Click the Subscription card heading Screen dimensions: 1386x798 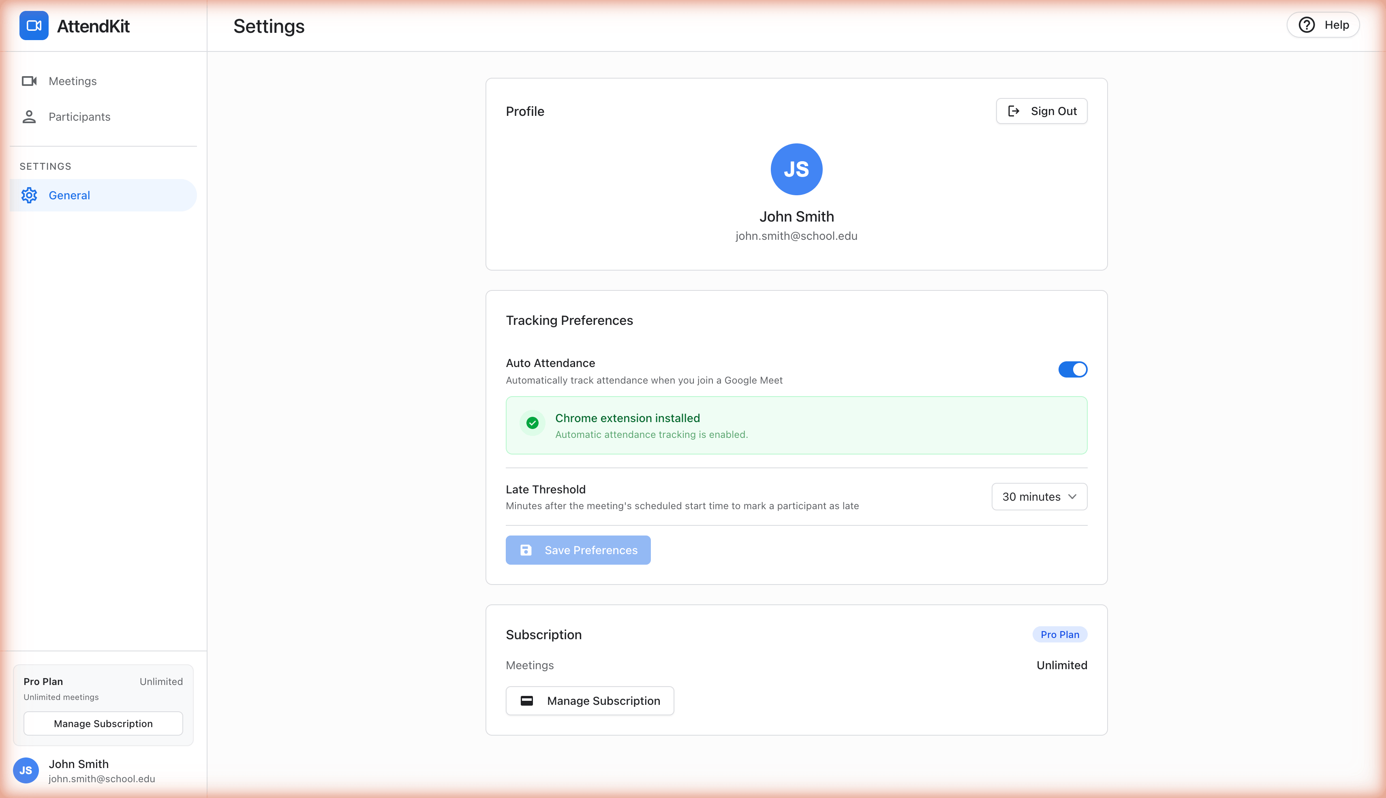(543, 634)
